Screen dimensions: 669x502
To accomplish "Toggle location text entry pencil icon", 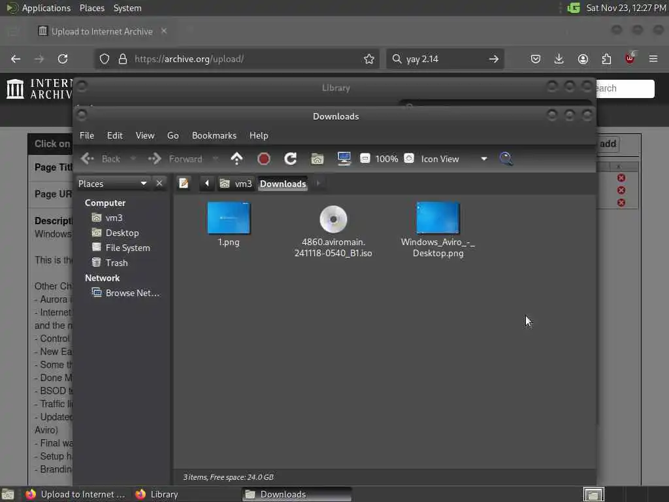I will (184, 184).
